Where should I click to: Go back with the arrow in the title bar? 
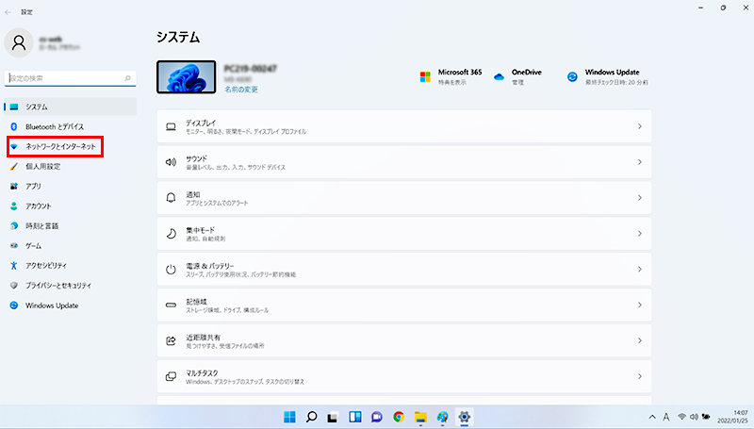pos(8,9)
